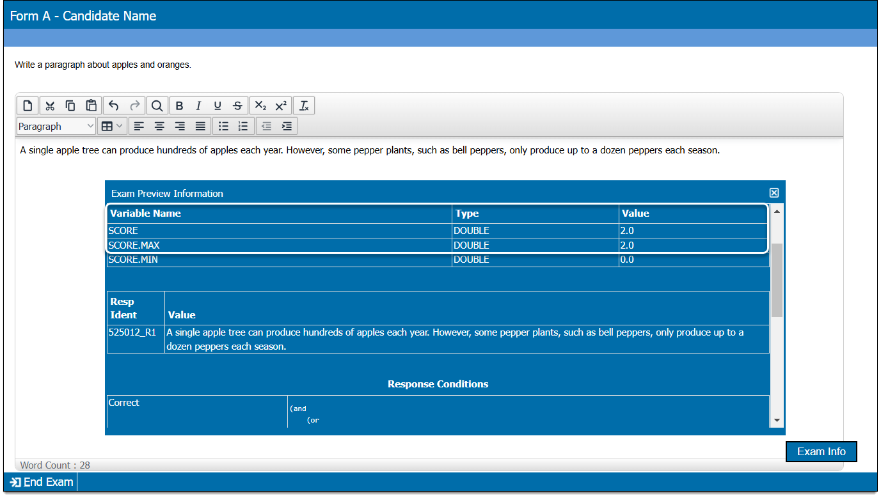The width and height of the screenshot is (881, 498).
Task: Open the Paragraph style dropdown
Action: click(x=56, y=126)
